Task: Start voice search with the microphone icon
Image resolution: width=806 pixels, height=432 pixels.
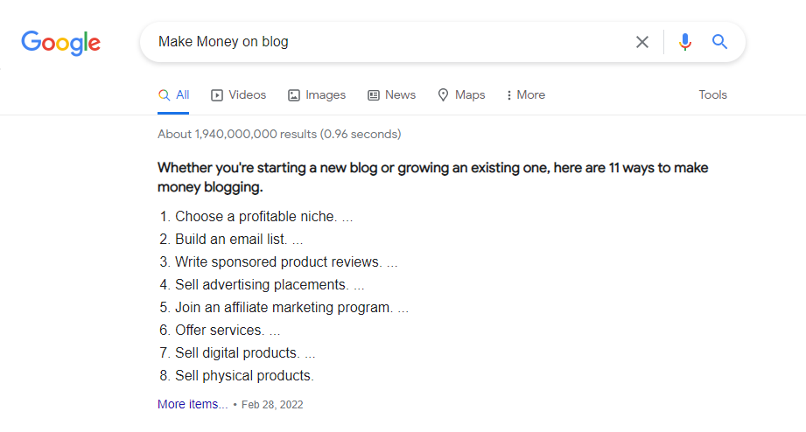Action: tap(685, 42)
